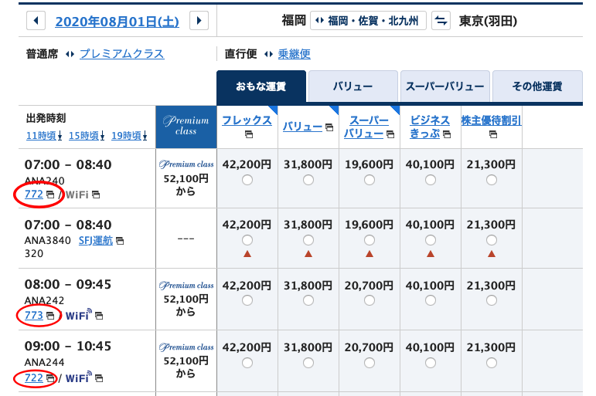Click the 08:00 - 09:45 departure time
This screenshot has height=396, width=596.
pyautogui.click(x=68, y=284)
